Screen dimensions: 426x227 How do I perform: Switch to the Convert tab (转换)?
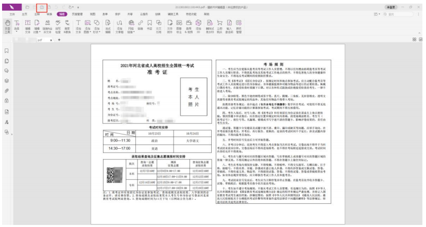point(49,14)
